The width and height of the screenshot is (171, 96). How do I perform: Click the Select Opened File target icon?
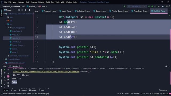point(19,10)
